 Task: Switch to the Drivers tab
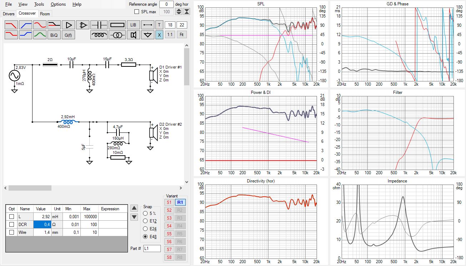[x=9, y=14]
